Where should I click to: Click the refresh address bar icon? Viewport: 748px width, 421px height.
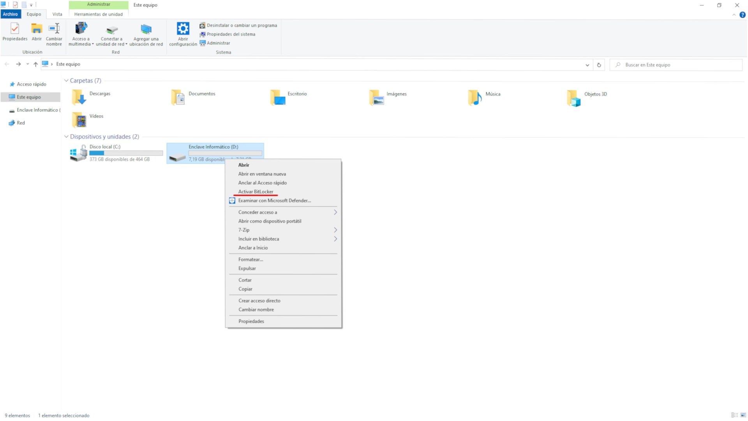pos(599,65)
